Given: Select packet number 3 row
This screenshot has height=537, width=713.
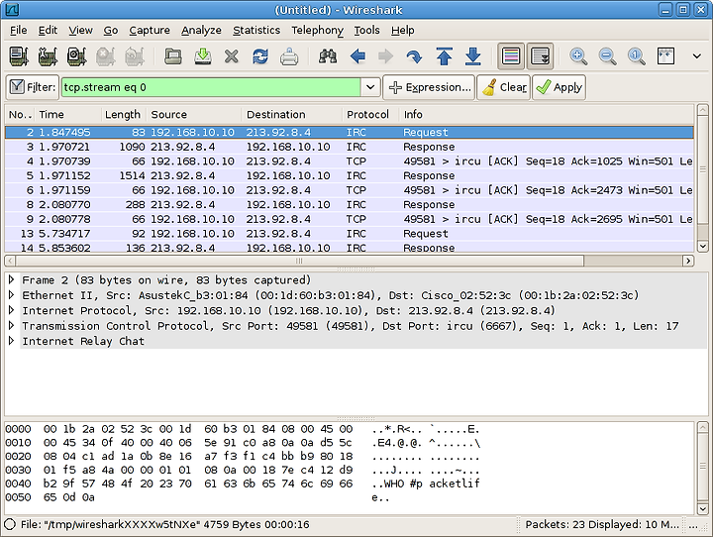Looking at the screenshot, I should (350, 147).
